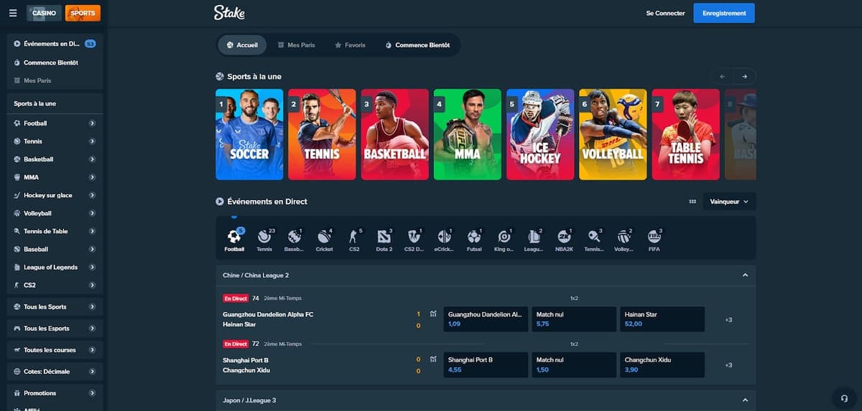Open Événements en Direct in sidebar
862x411 pixels.
coord(55,44)
